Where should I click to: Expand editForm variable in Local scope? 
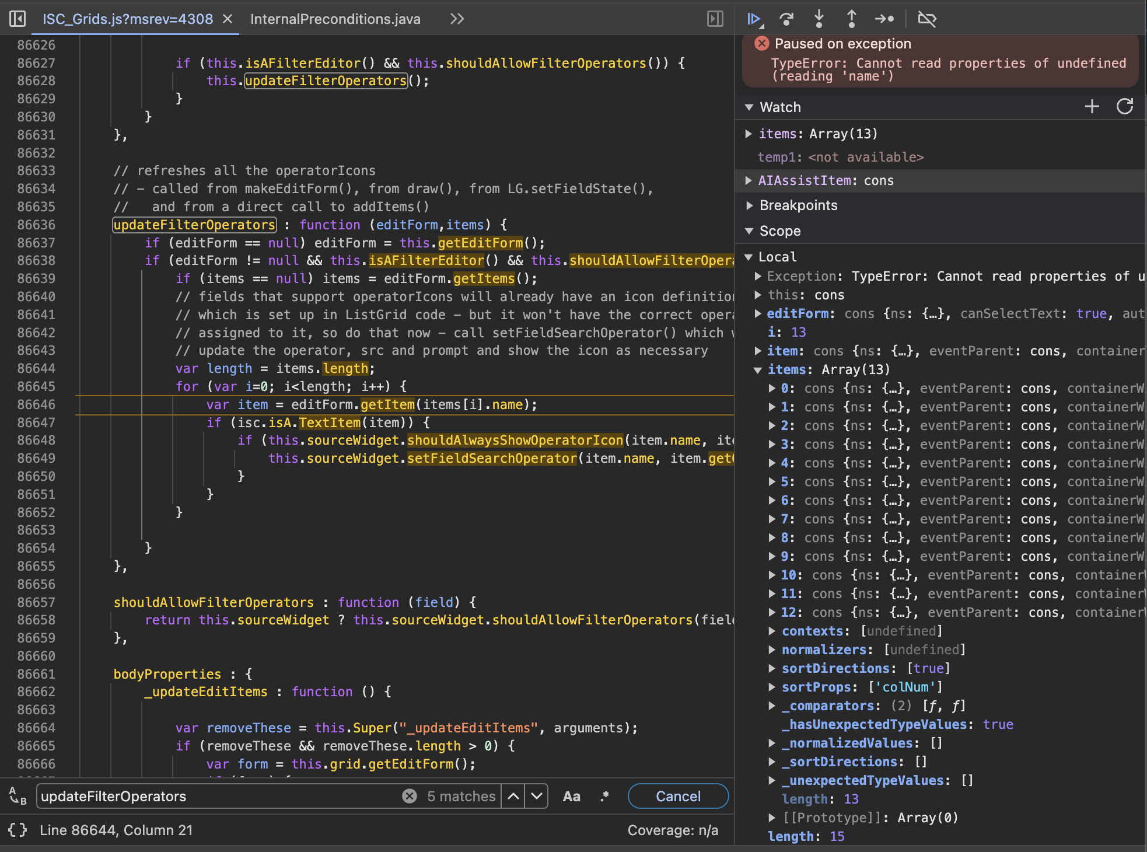point(758,314)
